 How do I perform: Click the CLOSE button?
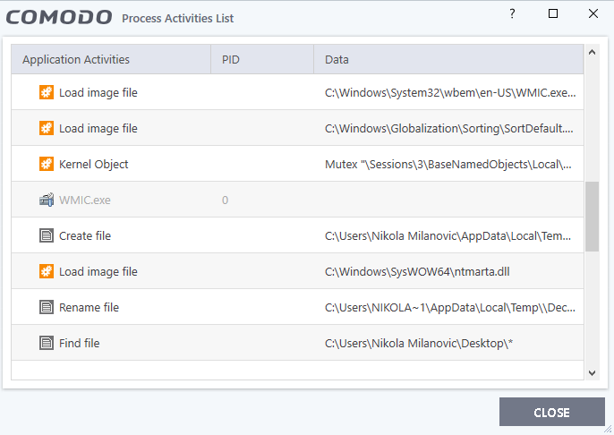pyautogui.click(x=551, y=412)
